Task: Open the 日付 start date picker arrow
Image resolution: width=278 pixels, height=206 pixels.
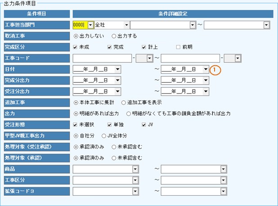Action: (x=117, y=69)
